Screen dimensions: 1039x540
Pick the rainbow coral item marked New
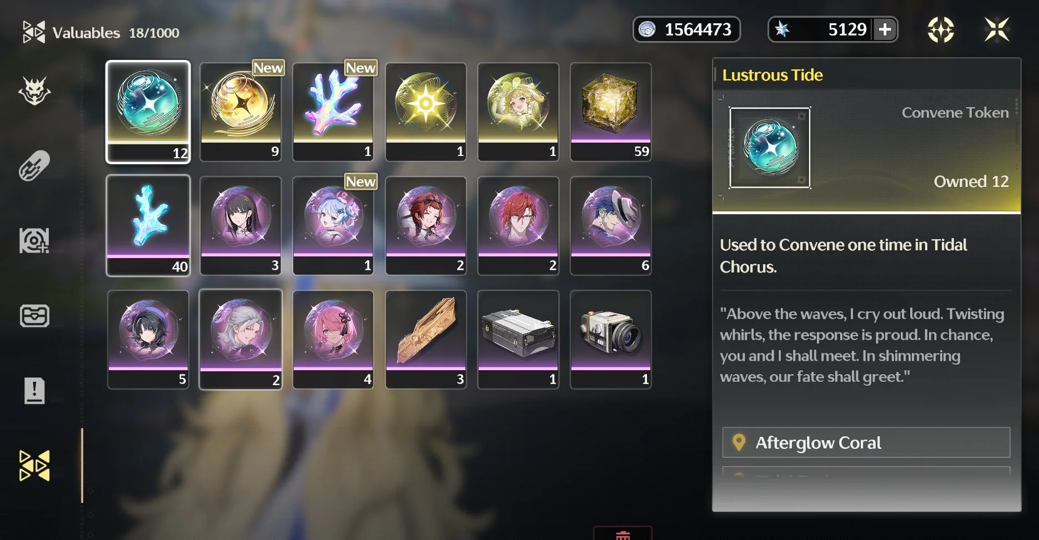click(x=333, y=112)
